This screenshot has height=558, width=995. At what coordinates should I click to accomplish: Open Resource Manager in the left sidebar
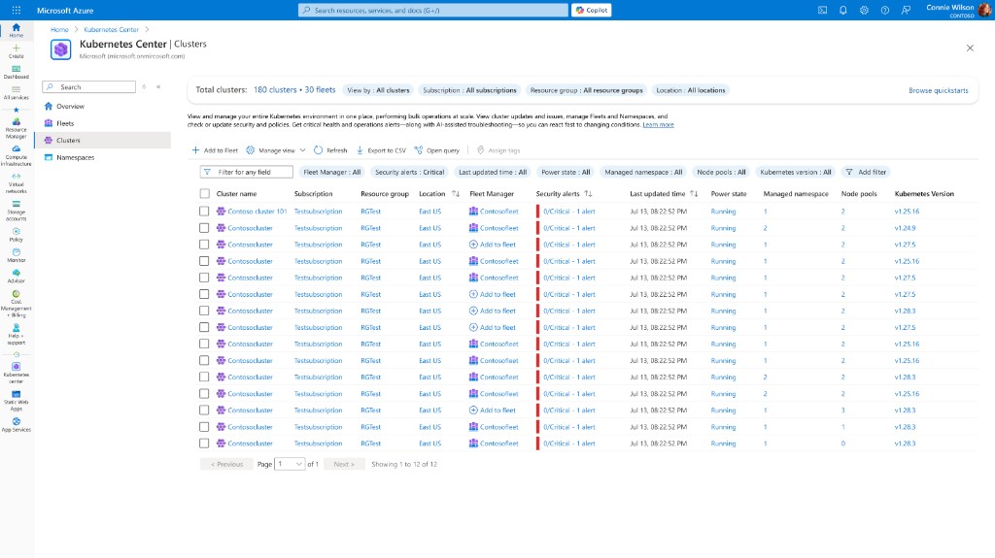coord(17,129)
